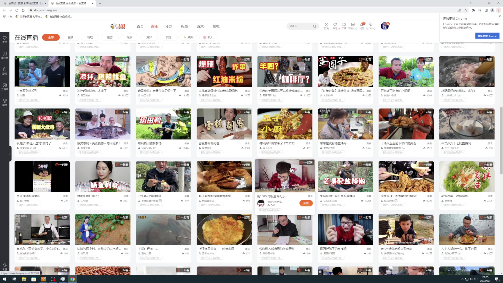The image size is (503, 283).
Task: Close the Chrome update notification
Action: click(499, 16)
